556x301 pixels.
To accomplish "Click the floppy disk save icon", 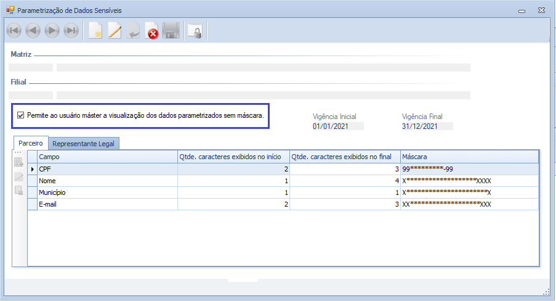I will (171, 31).
